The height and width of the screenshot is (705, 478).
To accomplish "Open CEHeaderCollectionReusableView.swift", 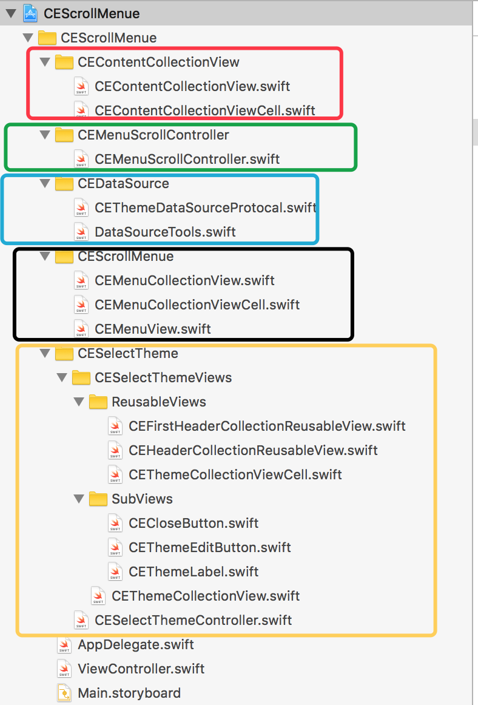I will click(x=253, y=451).
